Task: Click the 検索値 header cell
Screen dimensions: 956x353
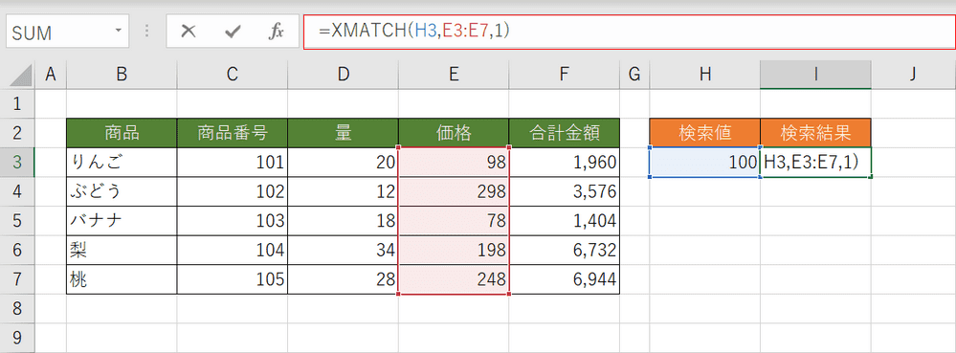Action: pos(705,133)
